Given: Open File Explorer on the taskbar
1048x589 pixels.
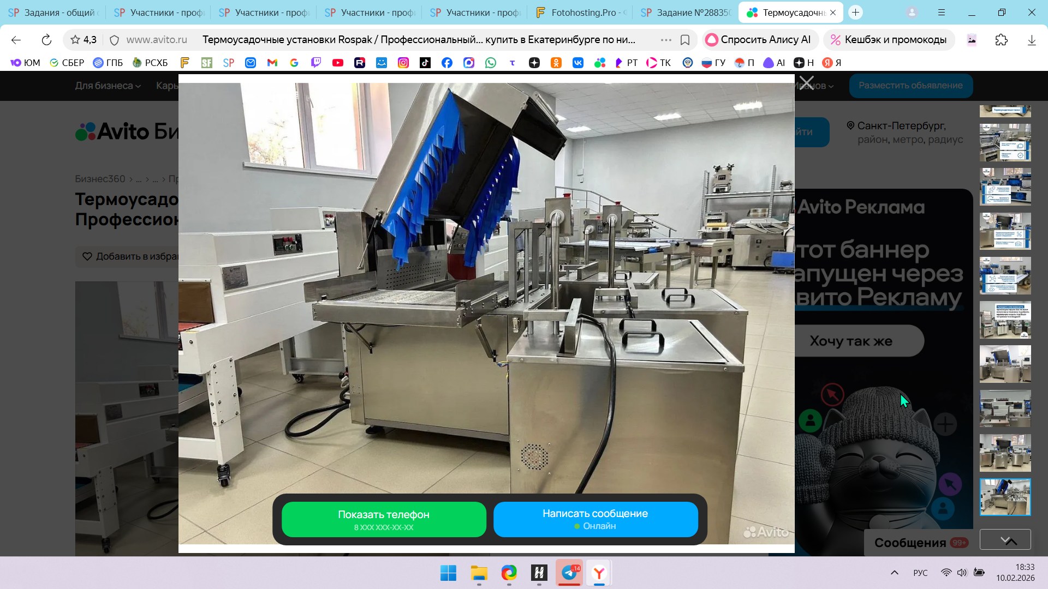Looking at the screenshot, I should [479, 573].
